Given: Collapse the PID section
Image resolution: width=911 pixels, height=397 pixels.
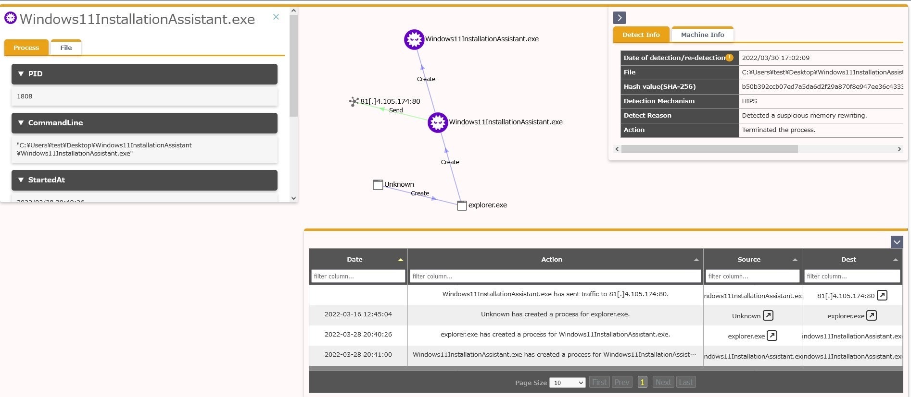Looking at the screenshot, I should [144, 74].
